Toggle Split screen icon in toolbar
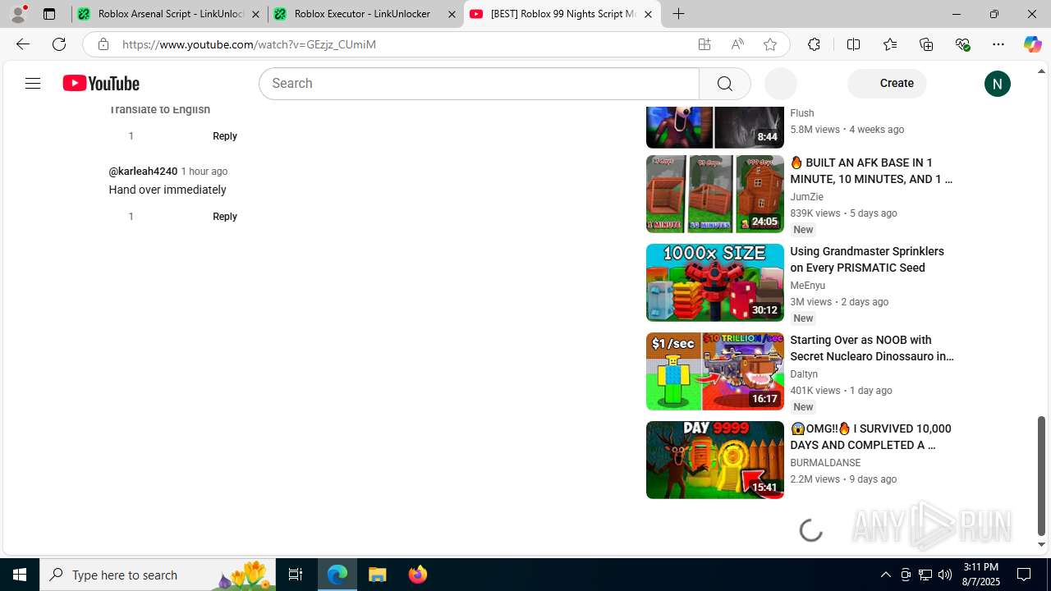Viewport: 1051px width, 591px height. coord(853,44)
